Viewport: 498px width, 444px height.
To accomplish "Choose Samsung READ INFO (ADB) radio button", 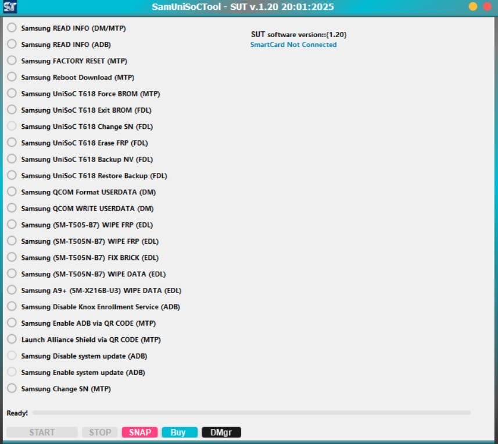I will pos(12,44).
